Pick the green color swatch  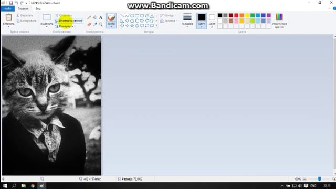253,15
